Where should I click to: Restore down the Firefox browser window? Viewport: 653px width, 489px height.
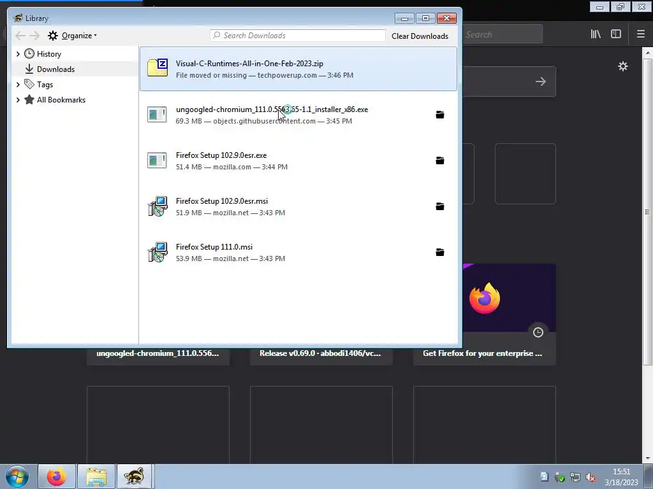[x=620, y=6]
